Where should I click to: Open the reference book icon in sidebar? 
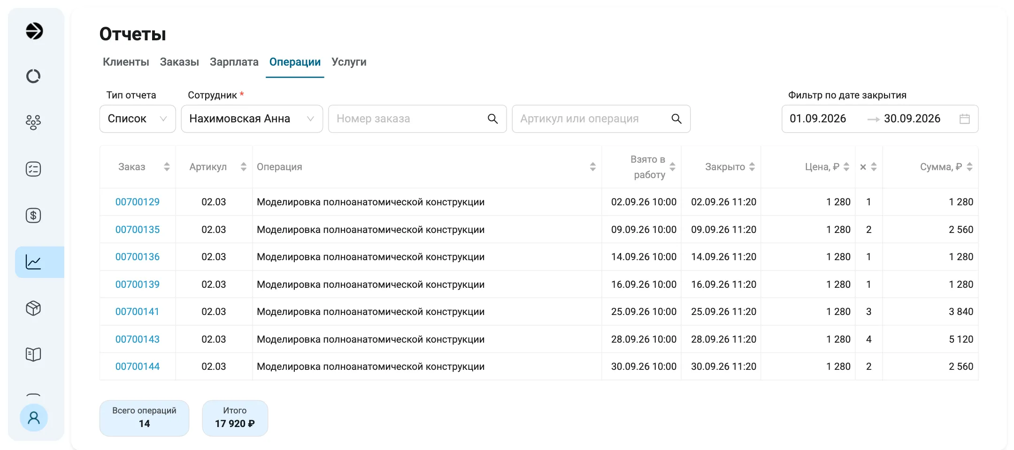tap(33, 354)
